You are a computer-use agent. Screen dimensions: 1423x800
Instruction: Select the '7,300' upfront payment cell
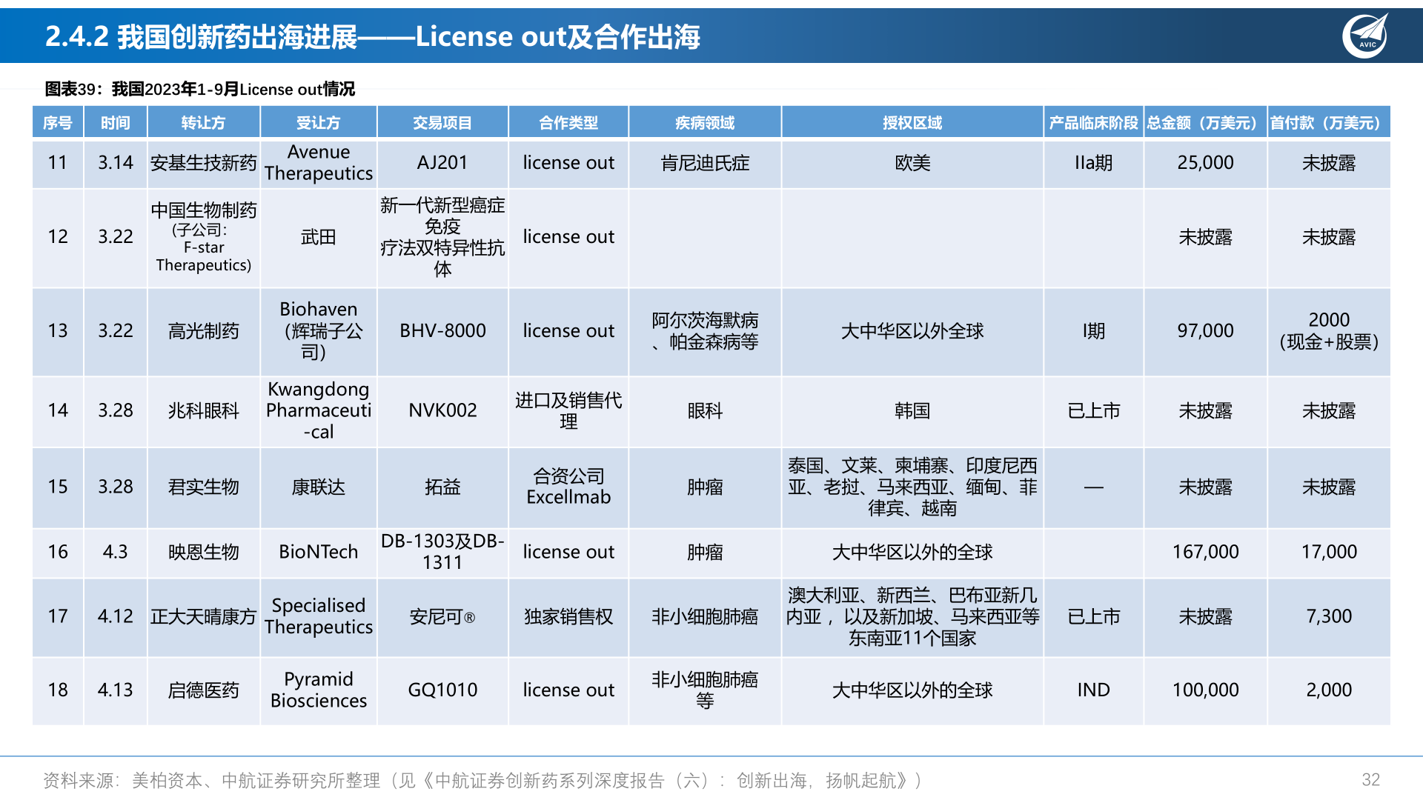(x=1329, y=617)
